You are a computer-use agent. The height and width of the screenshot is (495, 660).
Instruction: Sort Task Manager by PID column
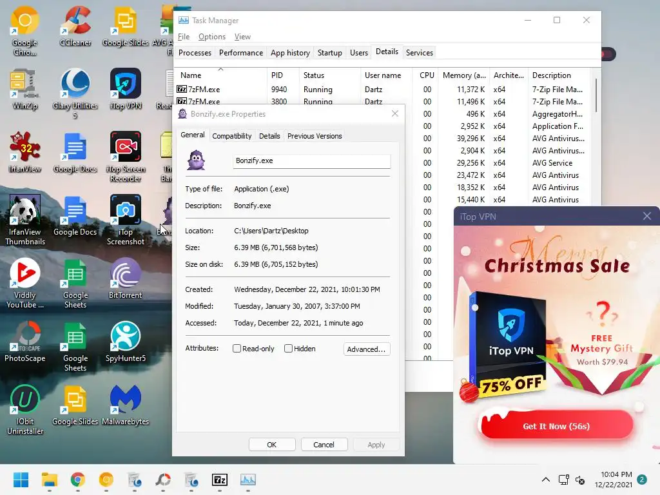tap(282, 75)
